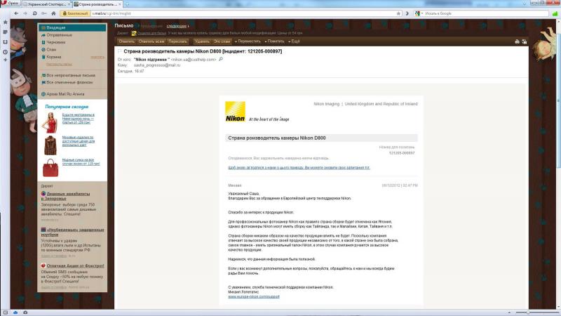Expand the Ещё dropdown
This screenshot has height=316, width=561.
tap(294, 41)
